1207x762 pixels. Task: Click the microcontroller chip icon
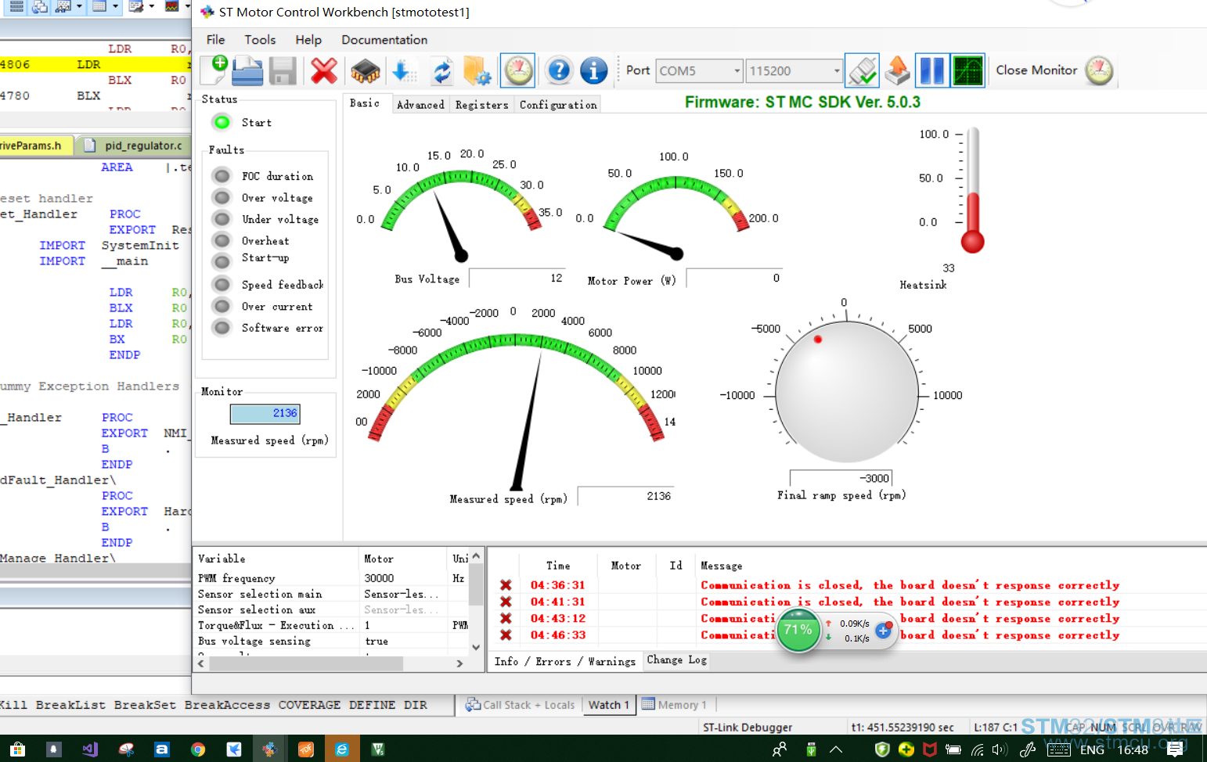(365, 71)
